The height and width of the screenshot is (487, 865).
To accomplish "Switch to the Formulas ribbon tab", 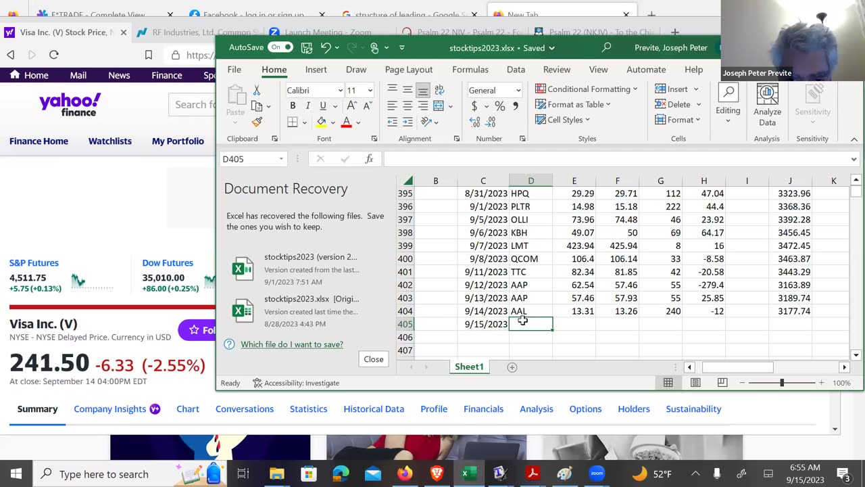I will pyautogui.click(x=470, y=69).
